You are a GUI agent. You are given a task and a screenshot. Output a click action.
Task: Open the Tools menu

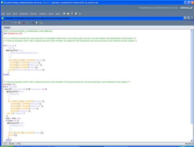51,14
